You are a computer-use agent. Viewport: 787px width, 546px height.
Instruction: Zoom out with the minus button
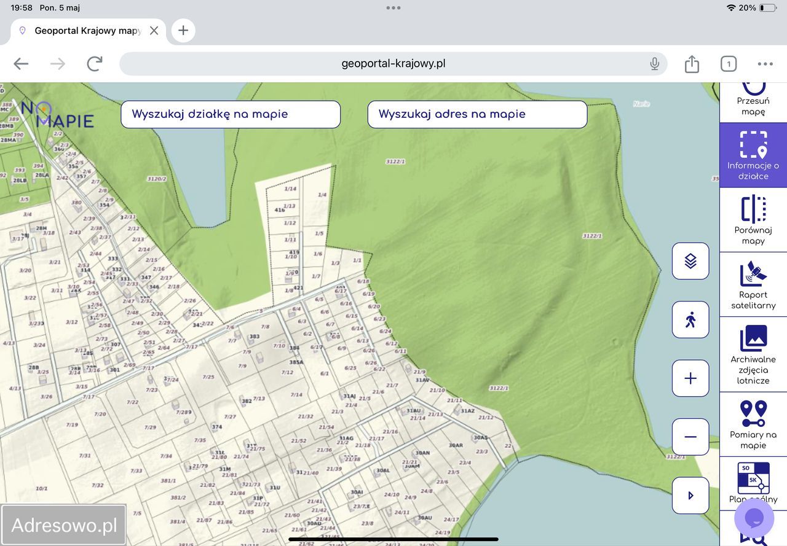click(690, 437)
